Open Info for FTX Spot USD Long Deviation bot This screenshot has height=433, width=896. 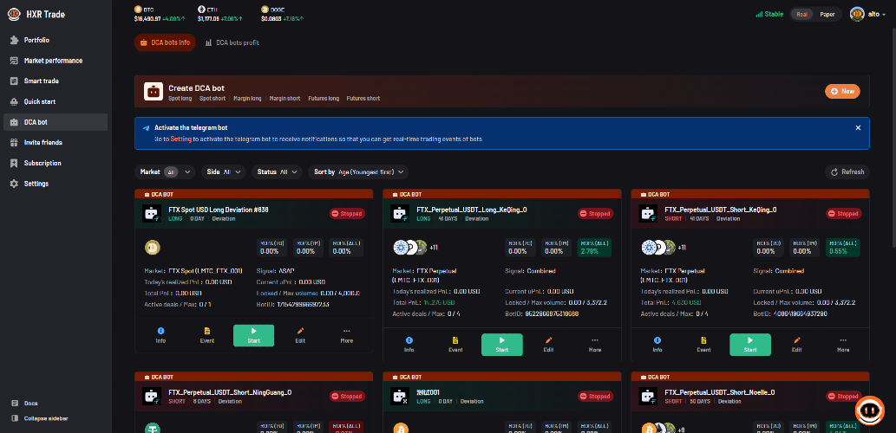[x=160, y=335]
